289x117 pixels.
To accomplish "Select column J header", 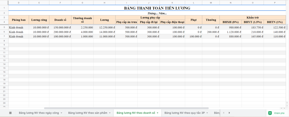I will point(149,3).
